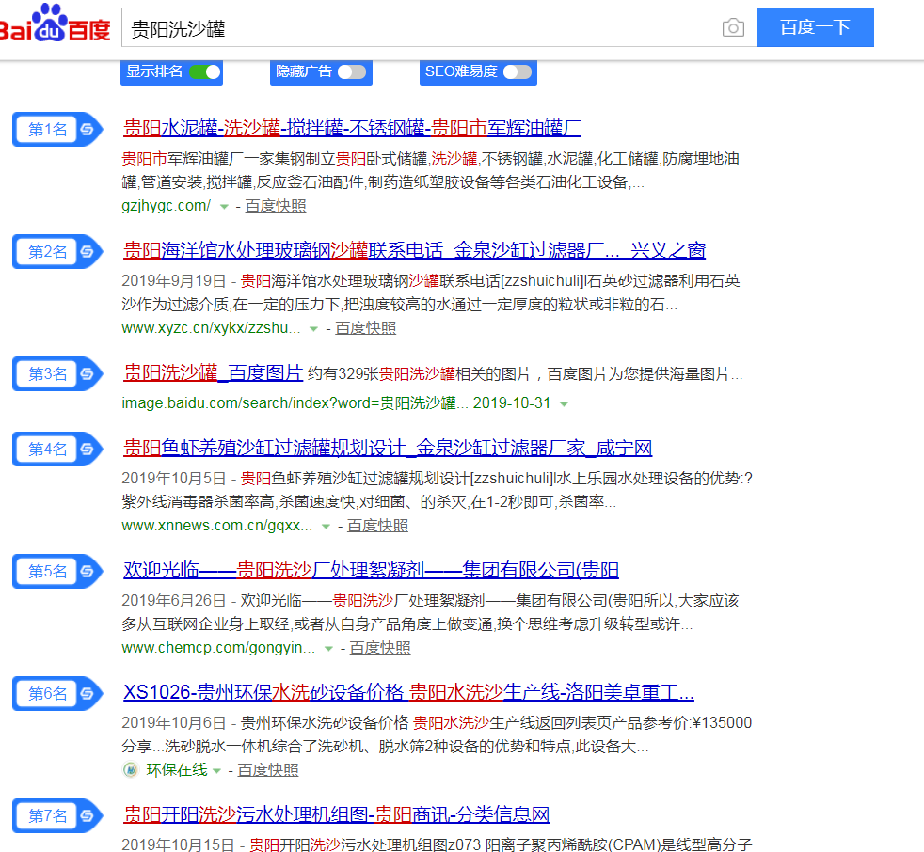924x852 pixels.
Task: Expand dropdown arrow next to www.xnnews.com.cn URL
Action: point(326,527)
